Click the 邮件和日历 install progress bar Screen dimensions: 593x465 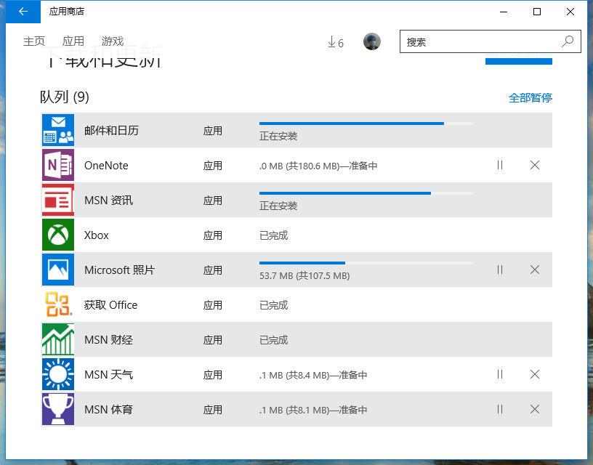pos(366,124)
